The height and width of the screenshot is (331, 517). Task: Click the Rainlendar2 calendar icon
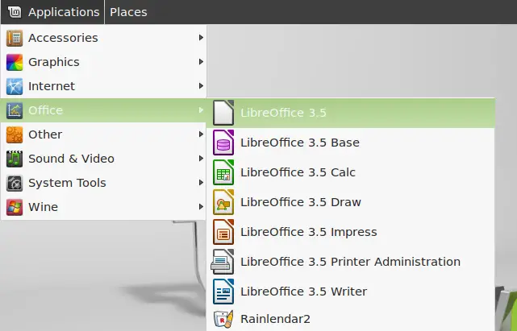click(x=223, y=319)
